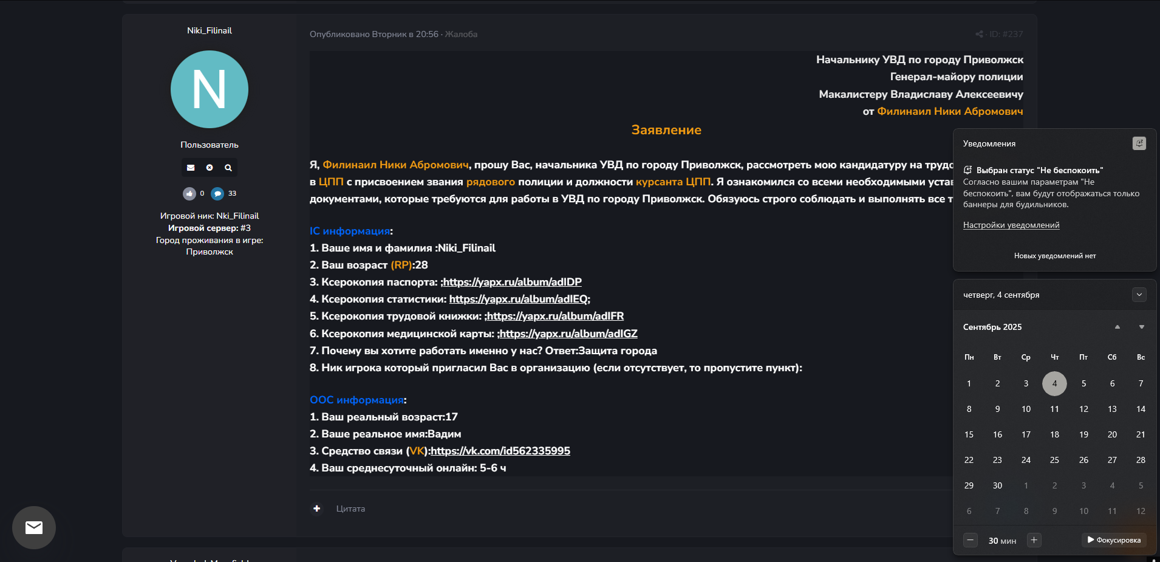Click the OOC информация heading
1160x562 pixels.
(357, 400)
